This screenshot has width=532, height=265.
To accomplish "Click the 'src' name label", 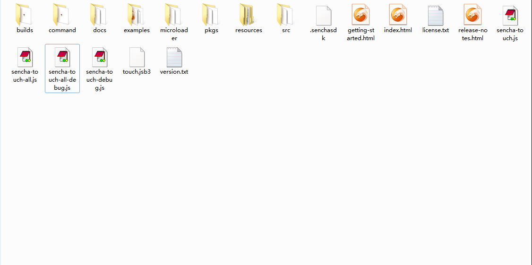I will point(286,30).
